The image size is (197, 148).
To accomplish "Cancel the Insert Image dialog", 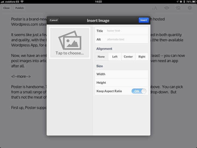I will (x=54, y=20).
